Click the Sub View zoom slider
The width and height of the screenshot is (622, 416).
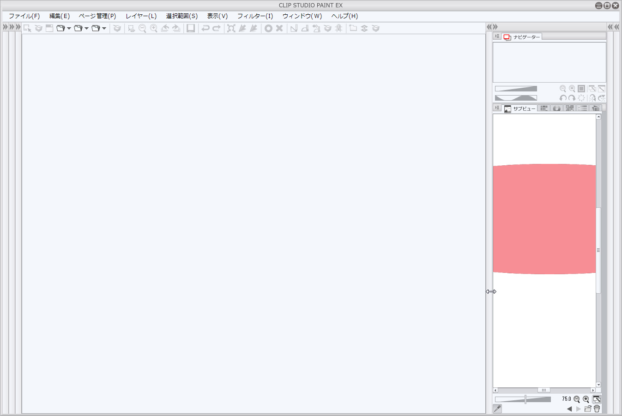pos(523,399)
